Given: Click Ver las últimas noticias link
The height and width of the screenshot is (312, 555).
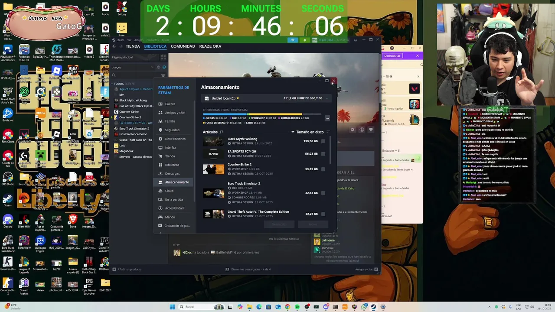Looking at the screenshot, I should point(284,239).
